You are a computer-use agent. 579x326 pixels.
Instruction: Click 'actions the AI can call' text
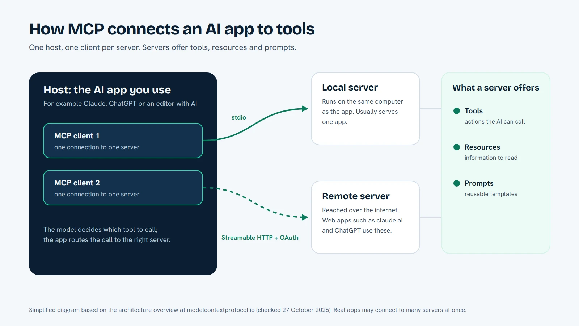495,122
